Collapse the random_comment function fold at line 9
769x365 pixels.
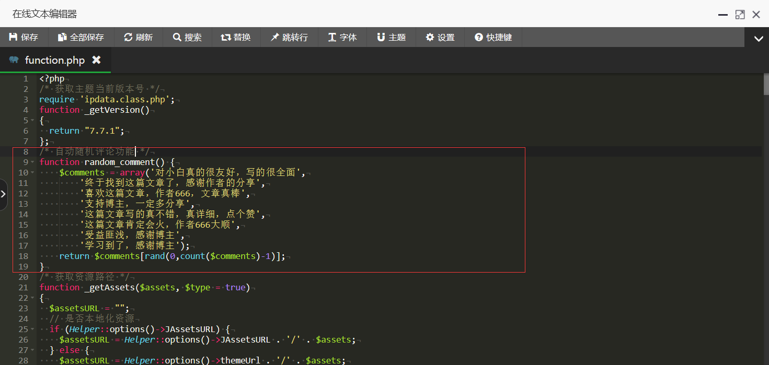coord(32,162)
